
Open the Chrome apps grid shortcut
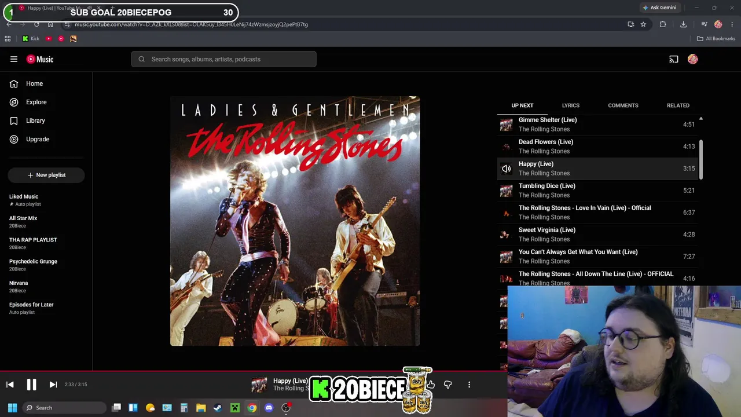8,39
